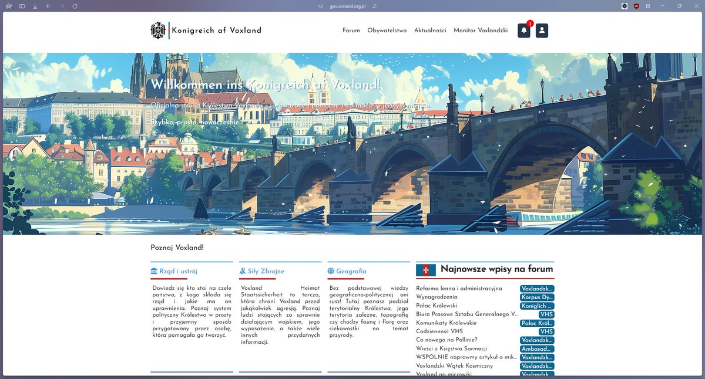Go back using the browser back arrow
The image size is (705, 379).
pyautogui.click(x=48, y=6)
